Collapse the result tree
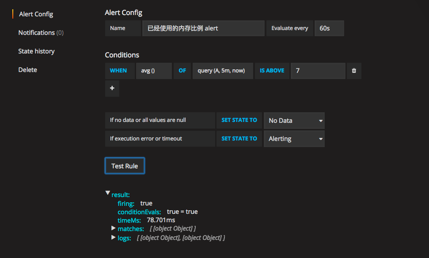The width and height of the screenshot is (429, 258). pos(108,193)
